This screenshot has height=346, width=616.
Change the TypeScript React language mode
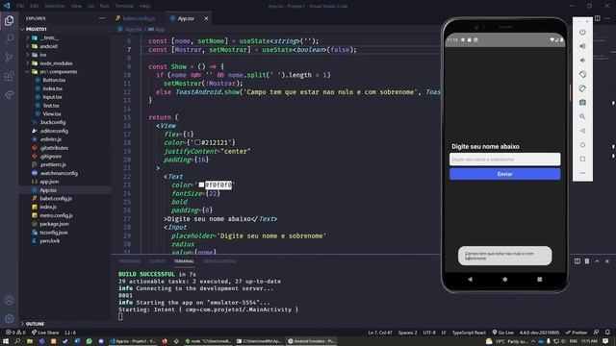point(469,333)
